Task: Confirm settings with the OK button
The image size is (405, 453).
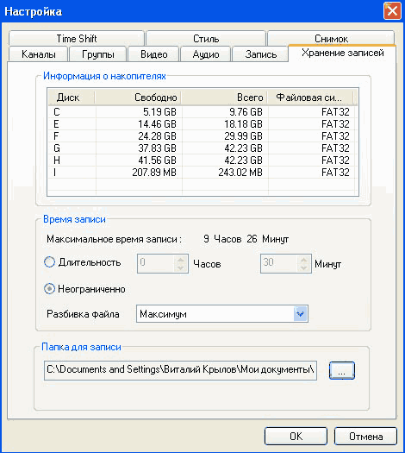Action: [x=296, y=437]
